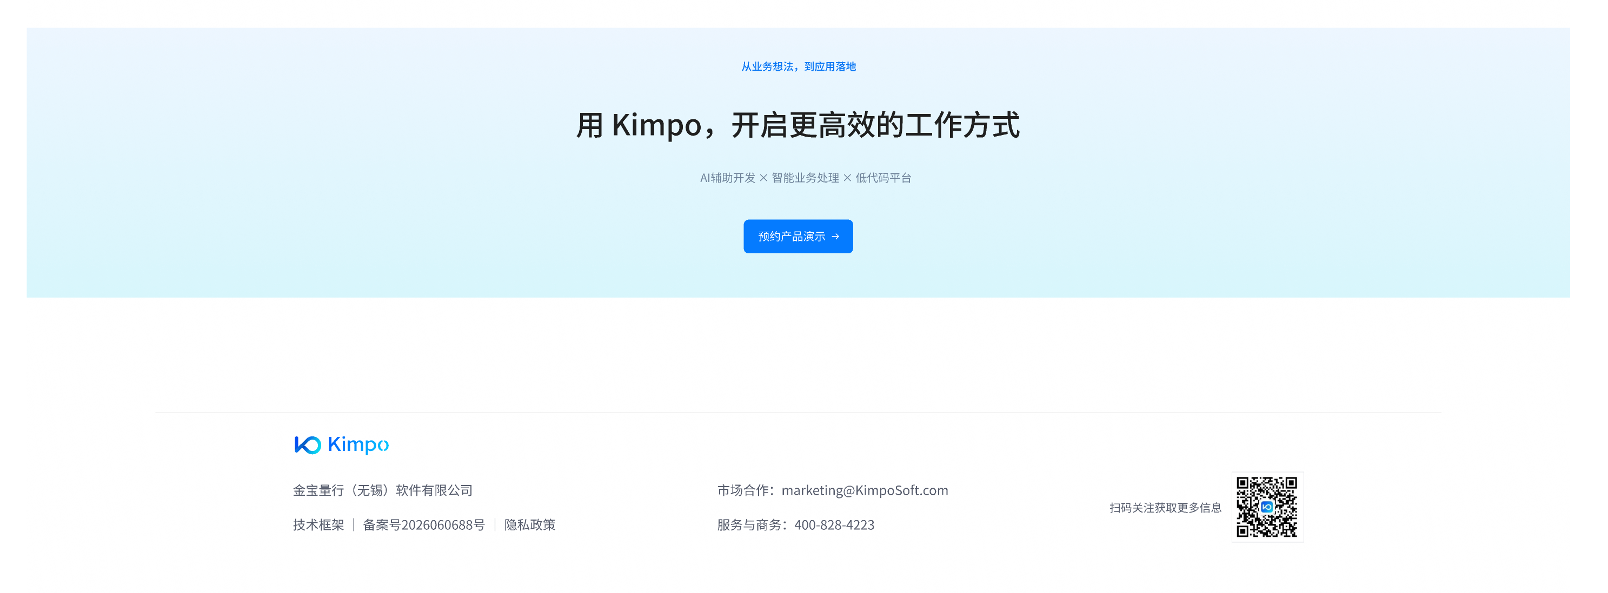Screen dimensions: 1608x593
Task: Click the QR code image
Action: pos(1267,507)
